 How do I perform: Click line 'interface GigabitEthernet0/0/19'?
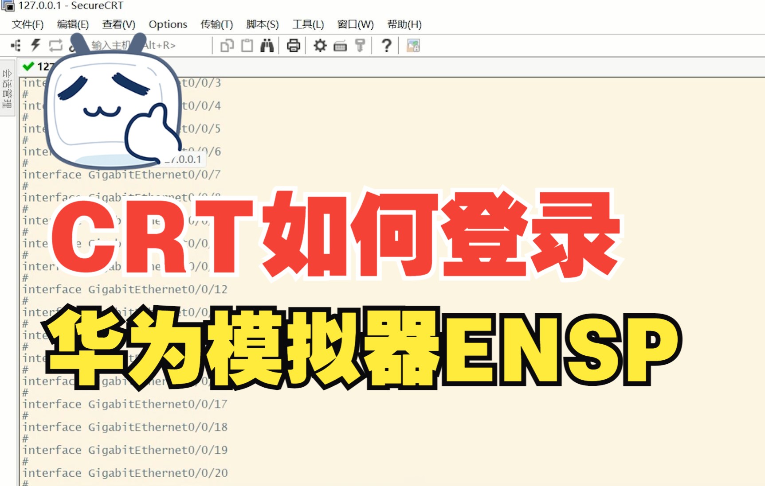coord(125,450)
